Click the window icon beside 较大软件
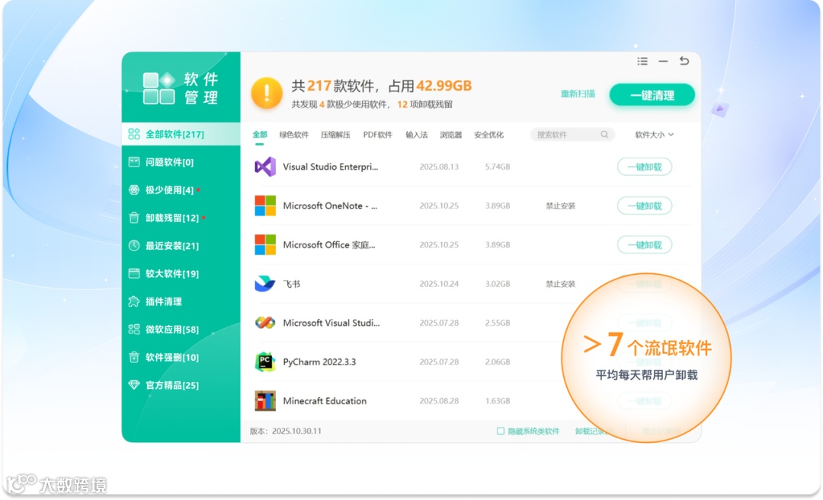The width and height of the screenshot is (823, 500). pyautogui.click(x=134, y=273)
